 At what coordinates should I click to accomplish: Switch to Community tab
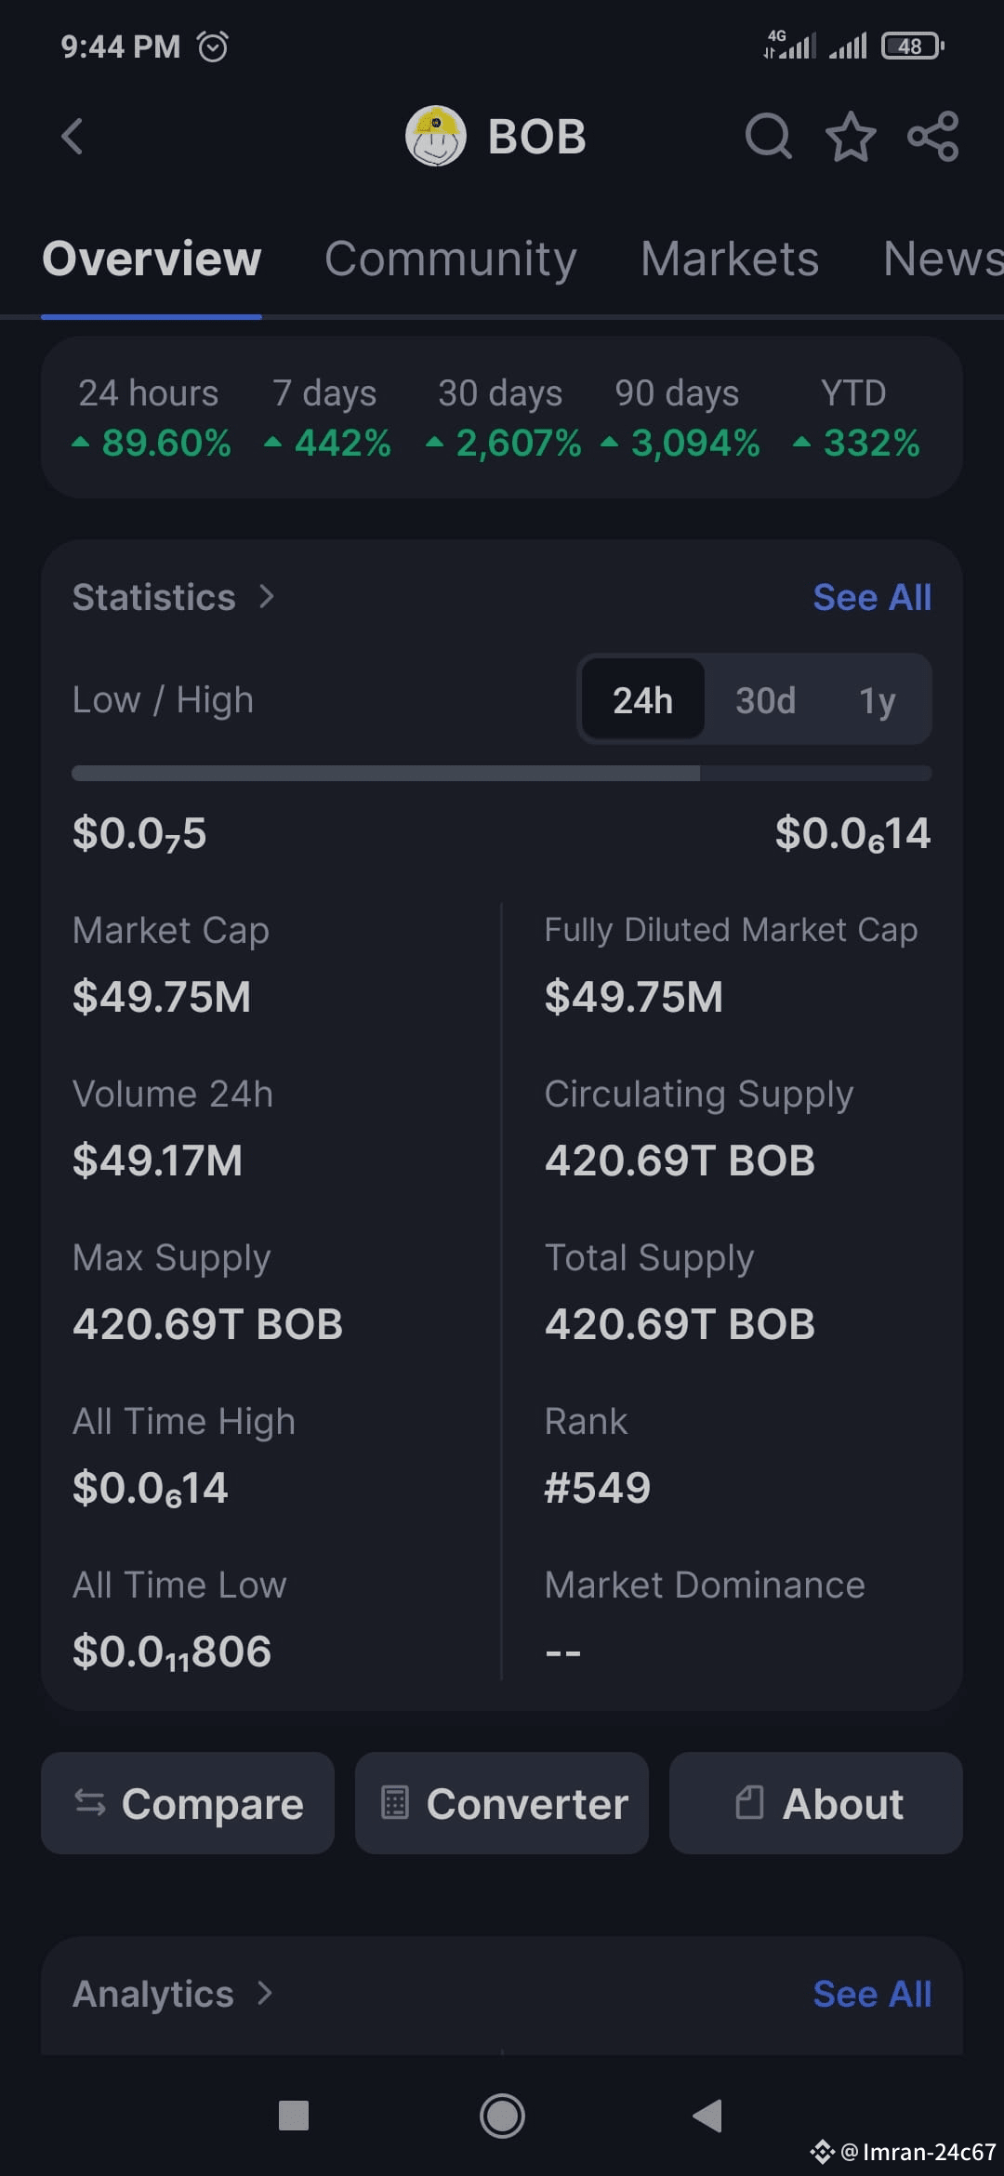(x=451, y=259)
